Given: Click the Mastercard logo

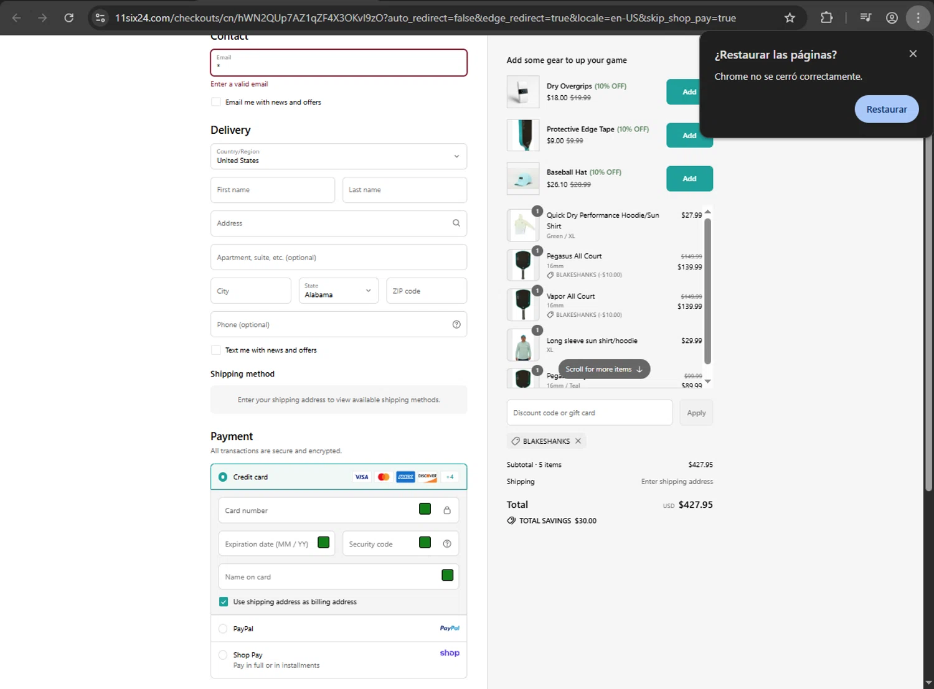Looking at the screenshot, I should pyautogui.click(x=384, y=477).
